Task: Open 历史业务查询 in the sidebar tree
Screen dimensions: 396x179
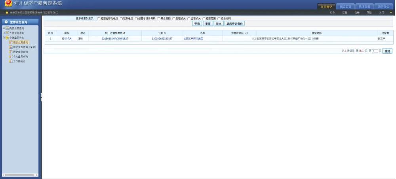Action: point(20,52)
